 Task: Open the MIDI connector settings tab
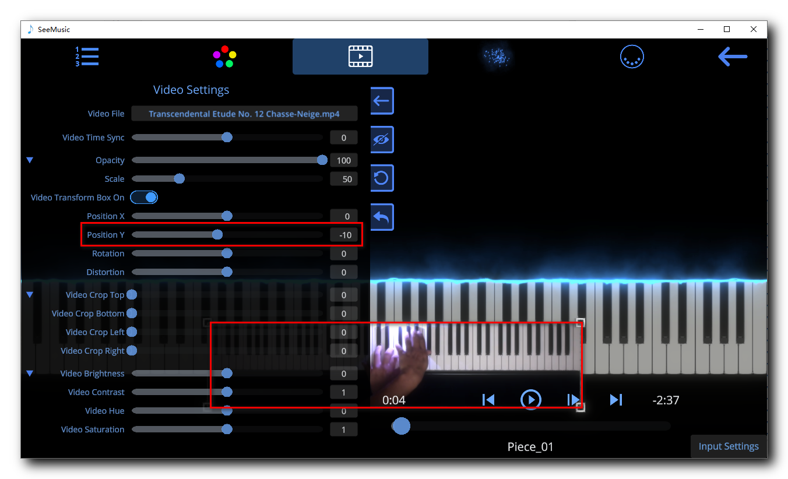(632, 57)
